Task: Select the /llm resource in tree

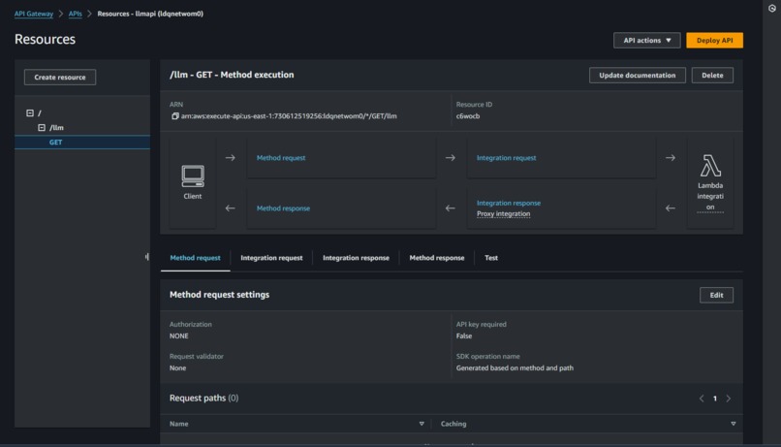Action: click(56, 128)
